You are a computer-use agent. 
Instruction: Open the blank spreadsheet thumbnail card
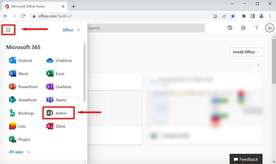click(115, 109)
